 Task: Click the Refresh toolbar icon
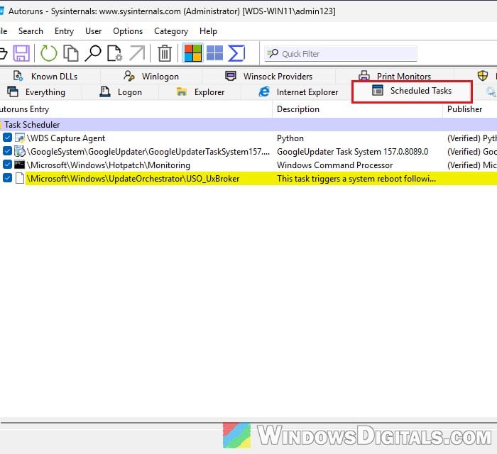[x=48, y=53]
